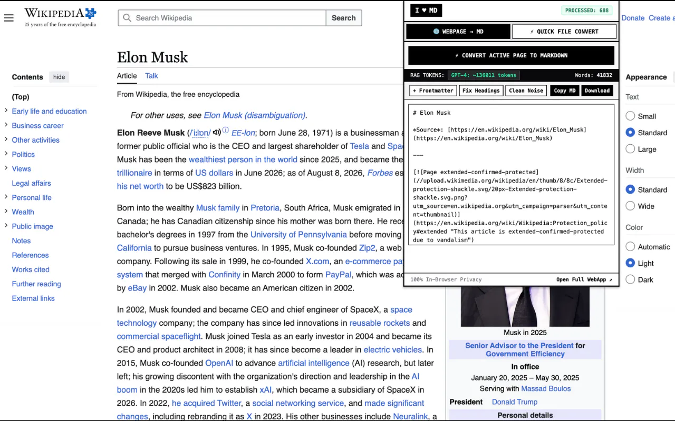Play the pronunciation audio speaker icon
675x421 pixels.
point(216,132)
